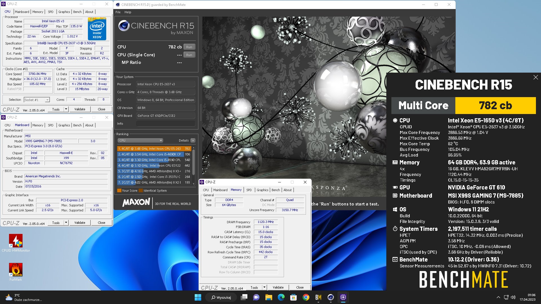Click Graphics tab in Memory CPU-Z window
The image size is (541, 304).
point(262,190)
